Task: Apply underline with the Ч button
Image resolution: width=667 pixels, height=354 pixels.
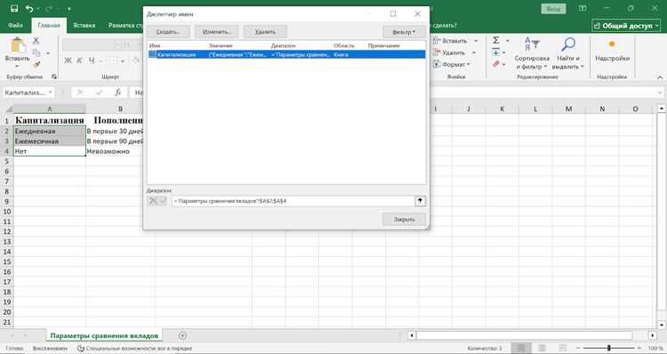Action: click(x=92, y=60)
